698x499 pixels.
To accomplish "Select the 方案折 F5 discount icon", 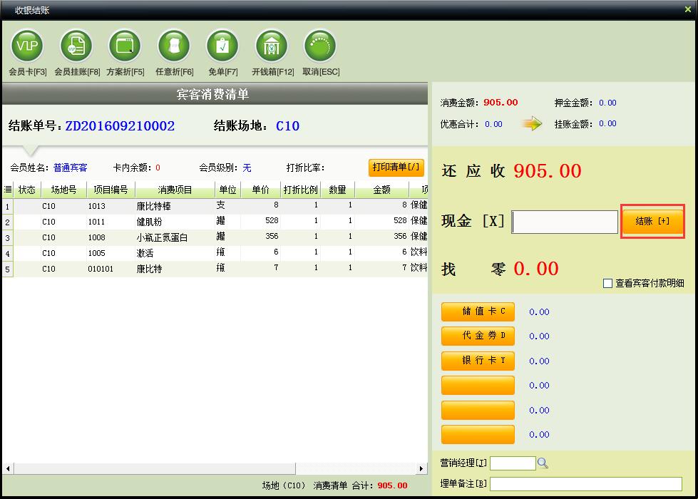I will coord(125,46).
